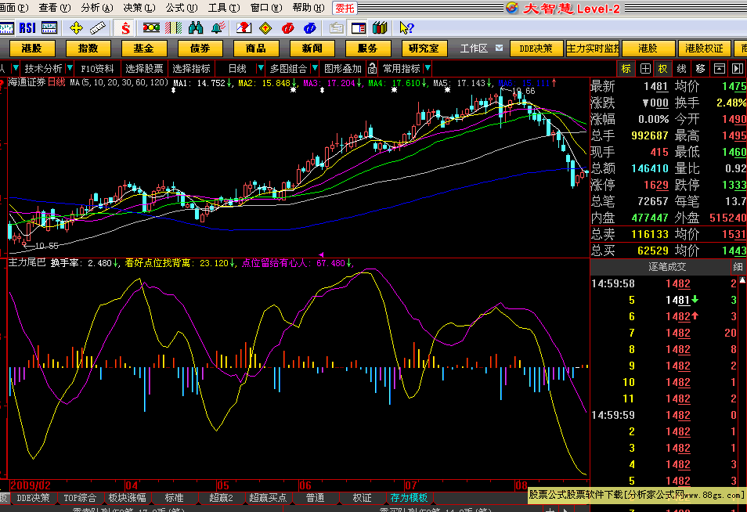Screen dimensions: 747x512
Task: Toggle the 线 line drawing button
Action: pyautogui.click(x=682, y=69)
